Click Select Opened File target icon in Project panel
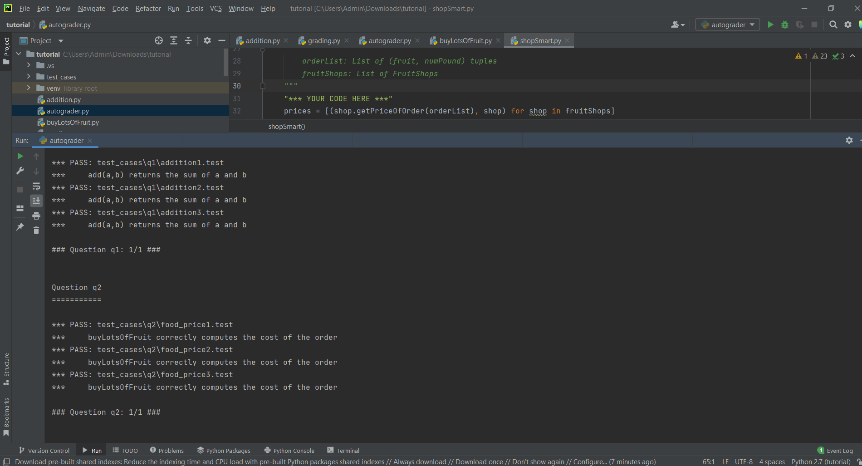This screenshot has height=466, width=862. 159,40
